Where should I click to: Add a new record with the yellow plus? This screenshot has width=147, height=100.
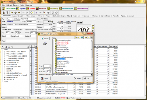point(11,13)
